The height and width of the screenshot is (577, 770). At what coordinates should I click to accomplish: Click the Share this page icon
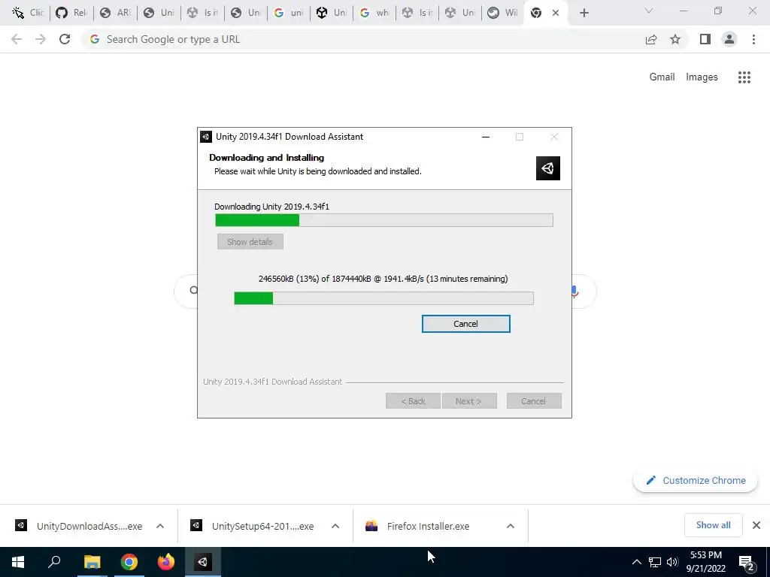[x=651, y=39]
